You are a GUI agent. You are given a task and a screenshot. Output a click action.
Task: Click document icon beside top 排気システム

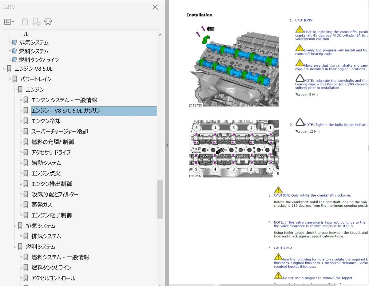pos(14,42)
